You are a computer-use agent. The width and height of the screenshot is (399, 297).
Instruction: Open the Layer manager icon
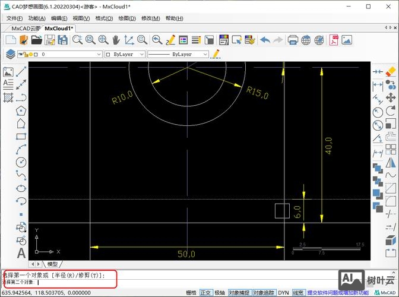coord(10,54)
